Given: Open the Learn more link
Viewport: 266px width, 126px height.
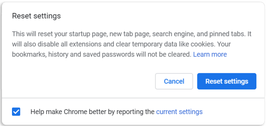Looking at the screenshot, I should (x=210, y=54).
